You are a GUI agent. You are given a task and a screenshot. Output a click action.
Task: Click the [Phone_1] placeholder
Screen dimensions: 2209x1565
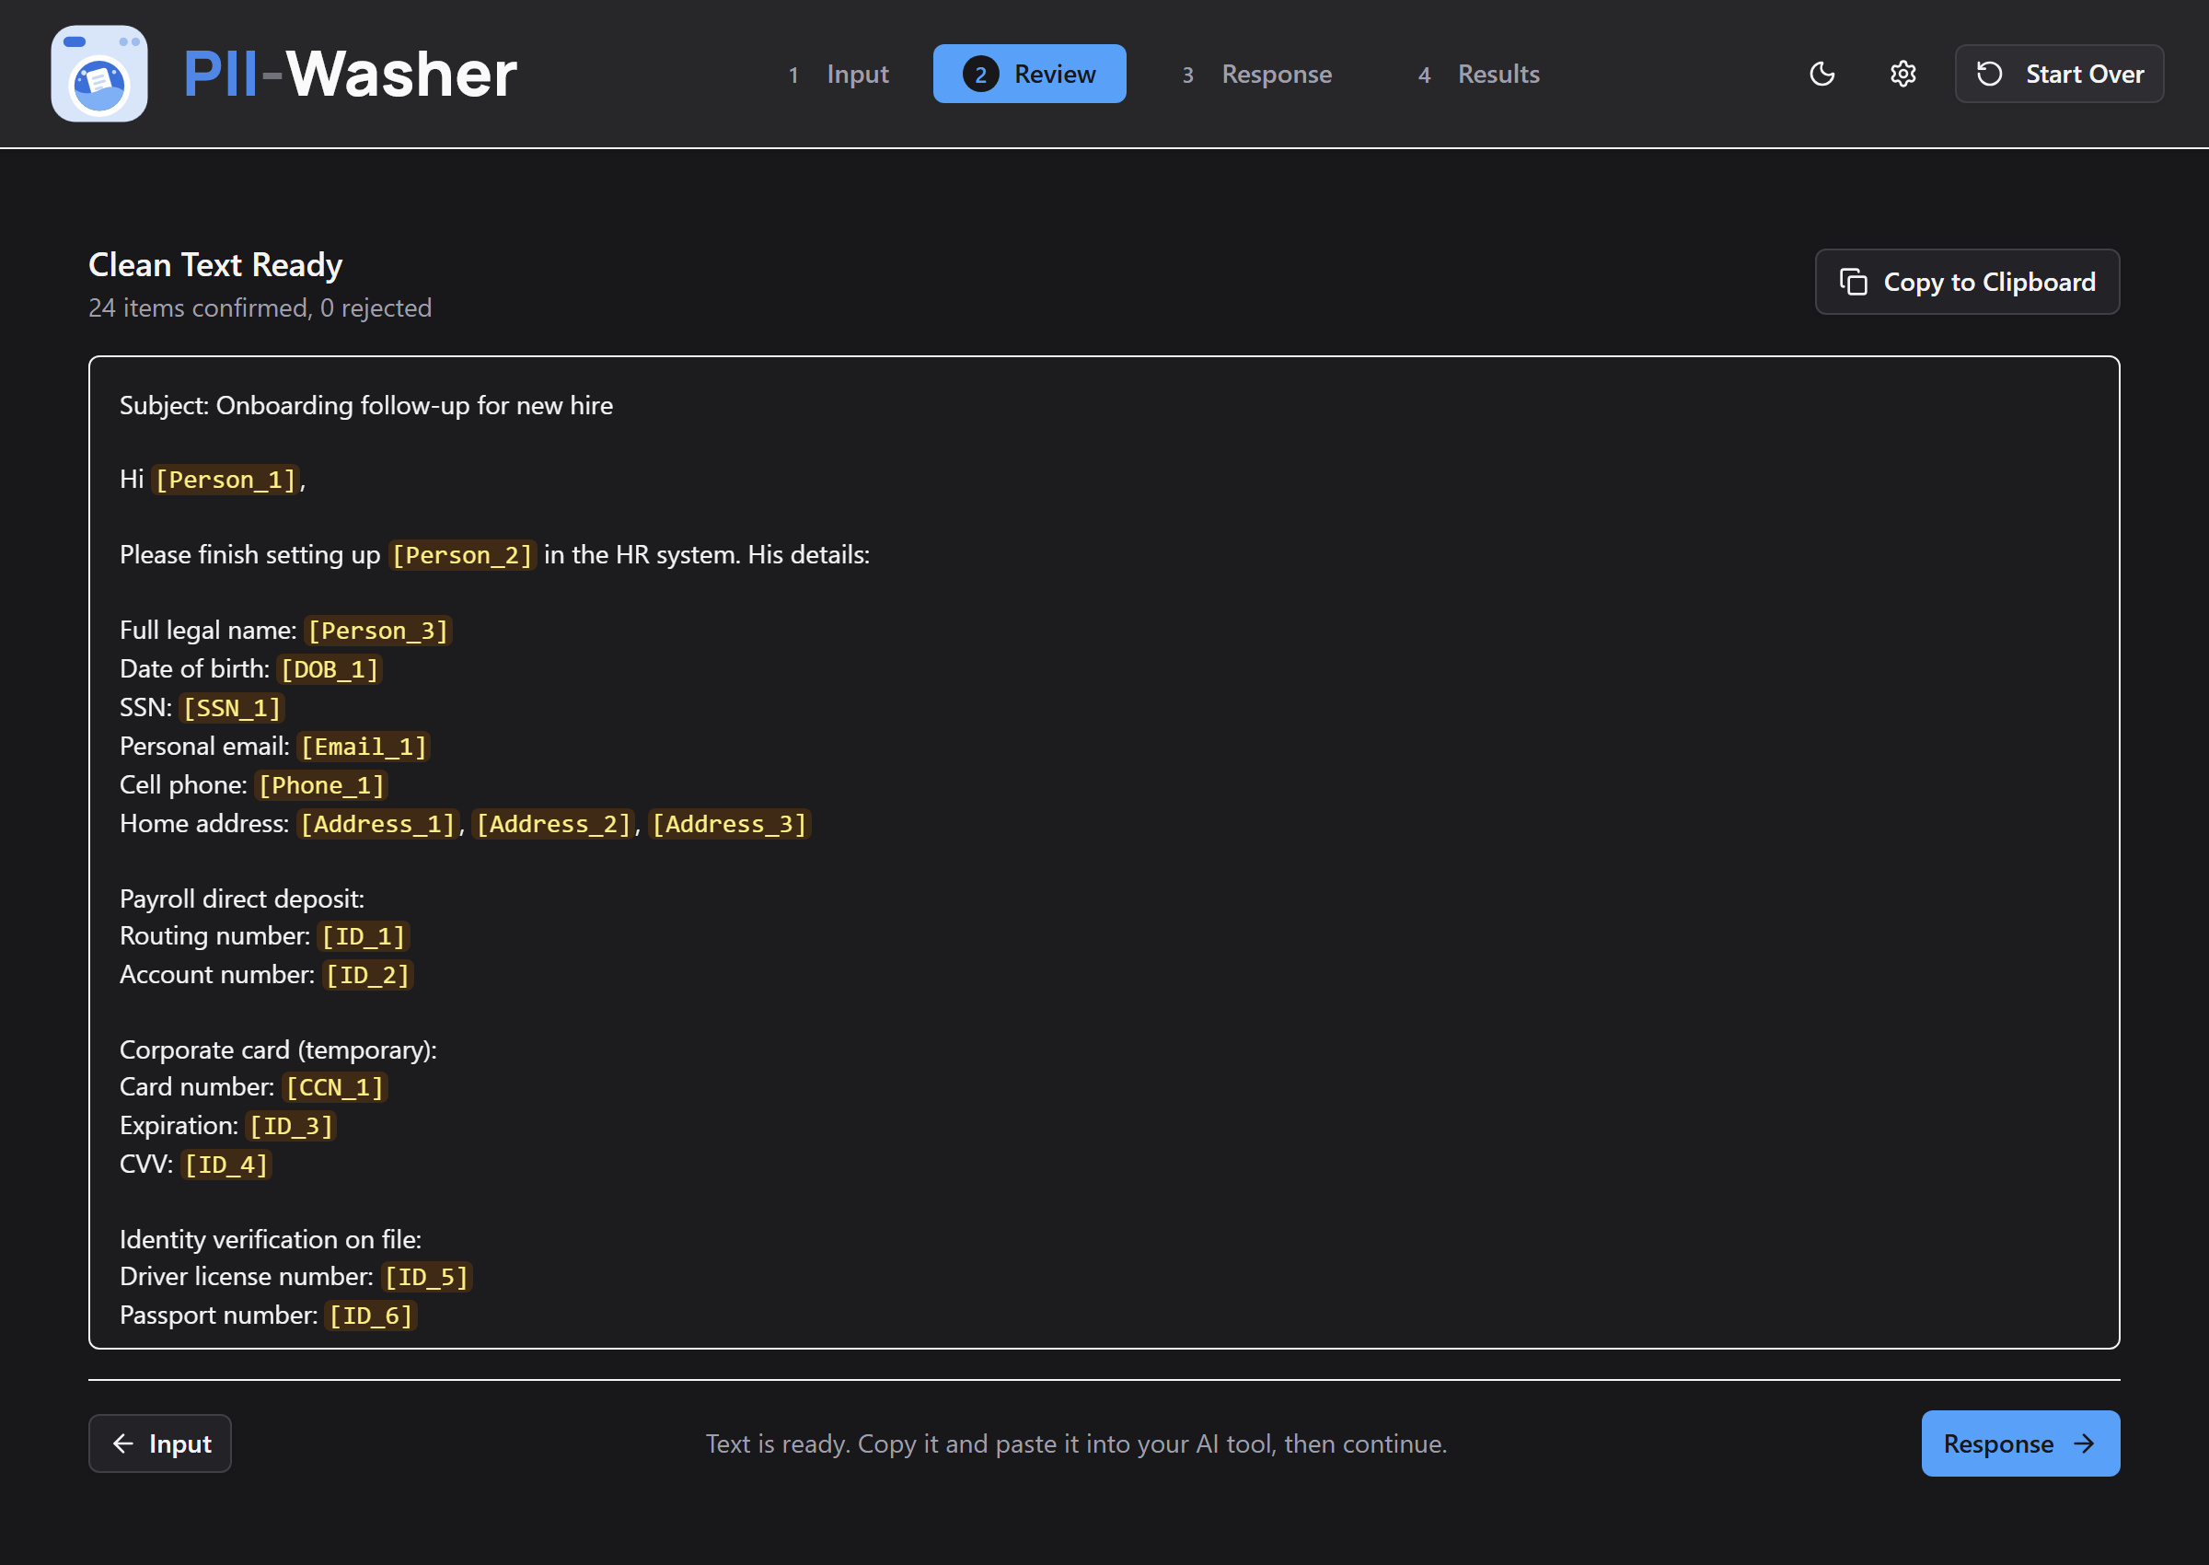(322, 784)
